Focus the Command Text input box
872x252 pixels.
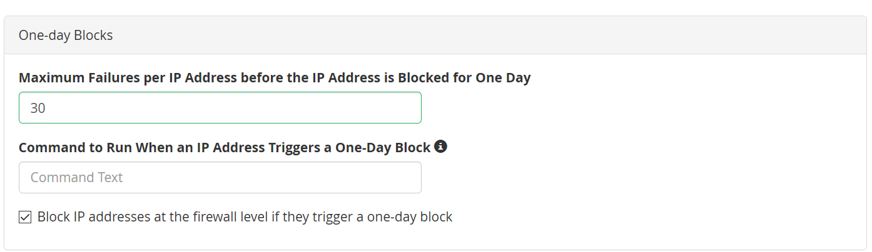pyautogui.click(x=220, y=178)
